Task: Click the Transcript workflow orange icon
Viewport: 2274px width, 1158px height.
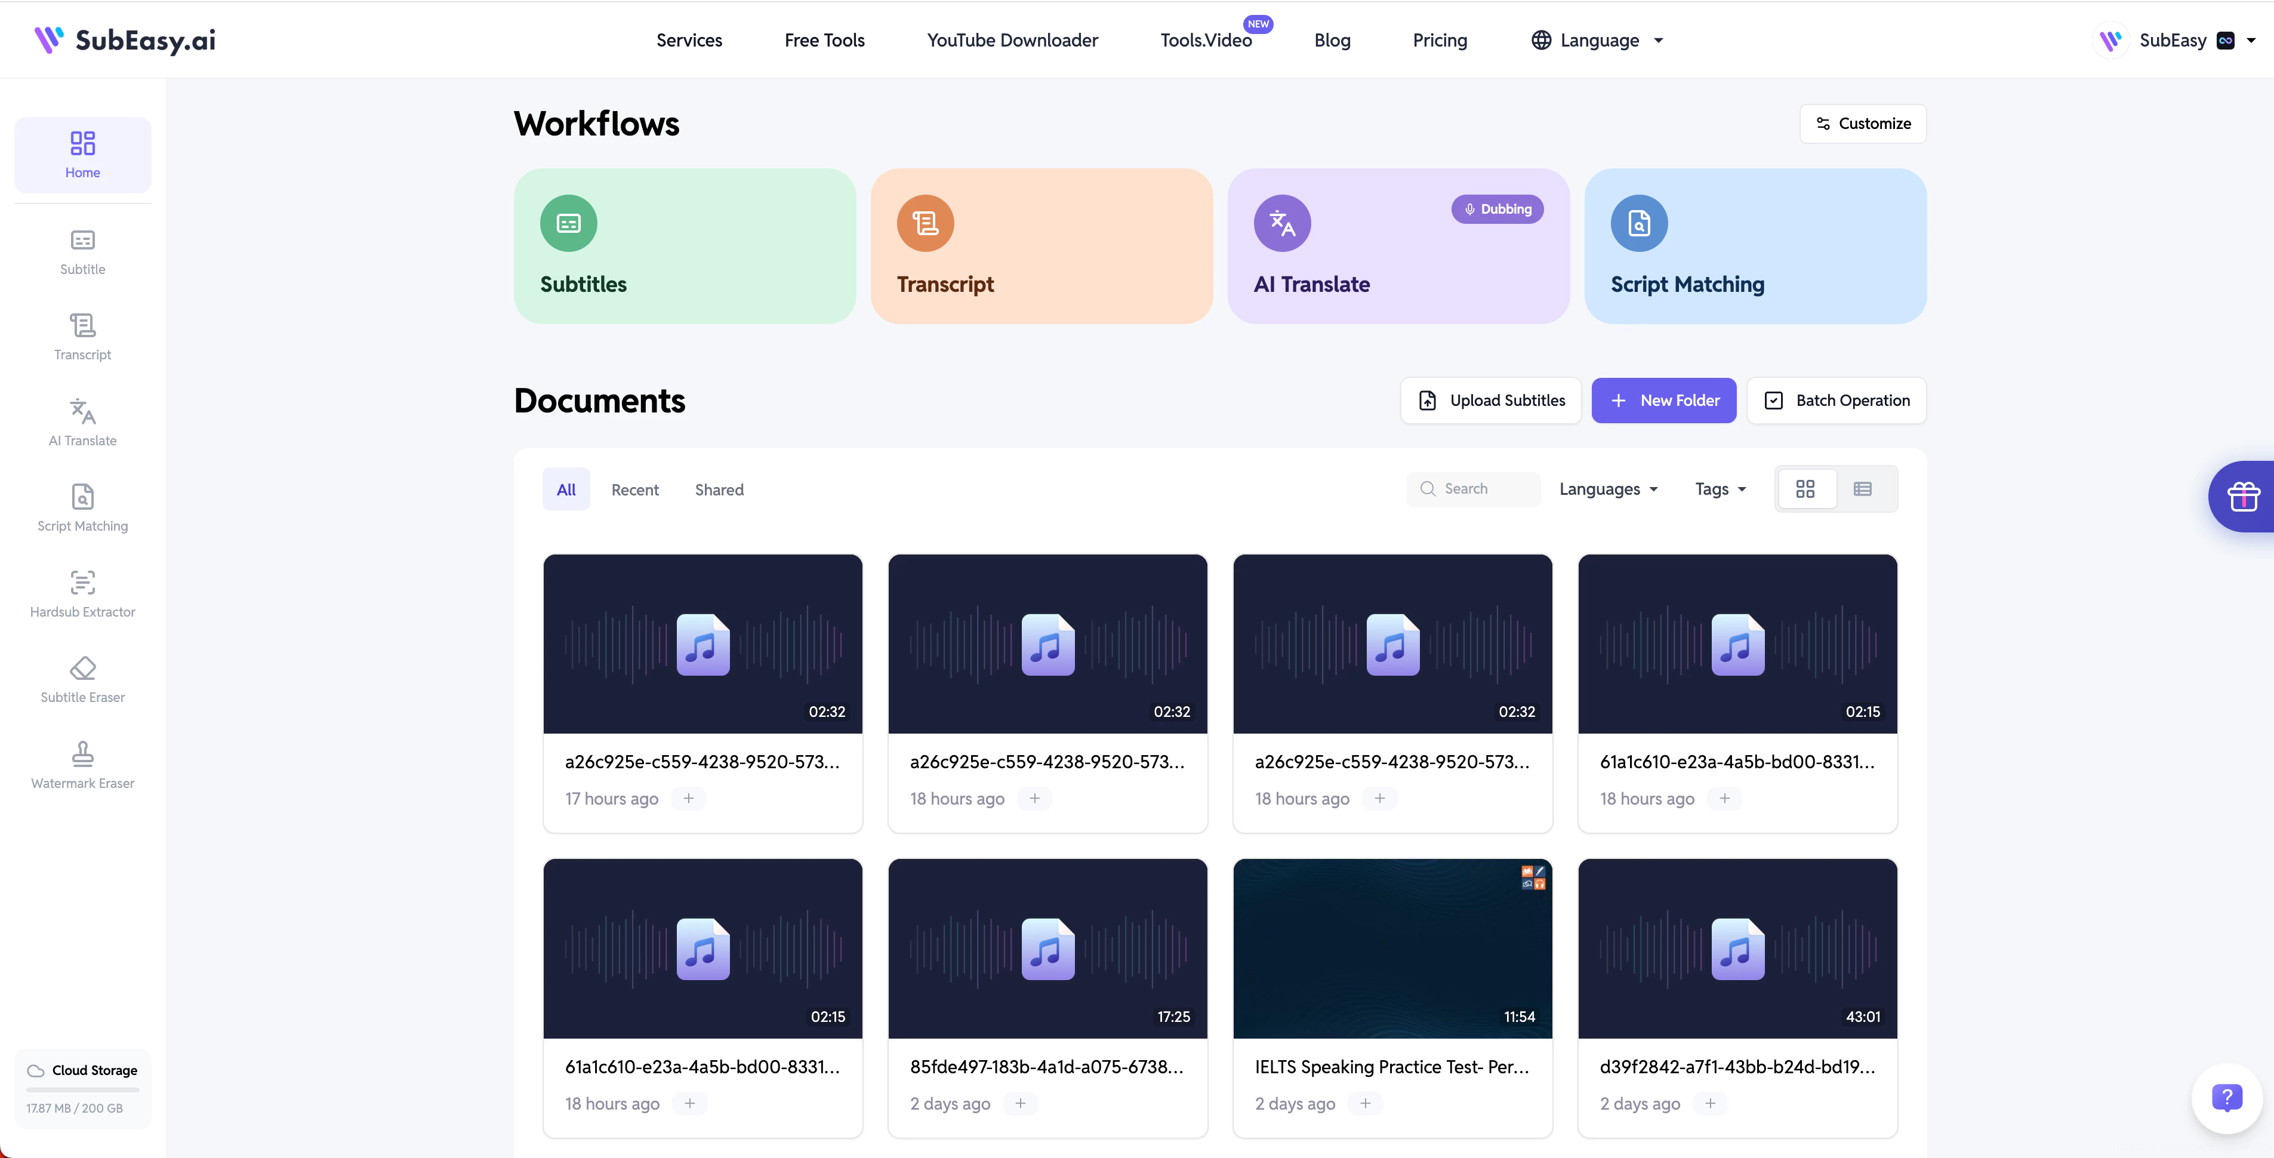Action: 925,223
